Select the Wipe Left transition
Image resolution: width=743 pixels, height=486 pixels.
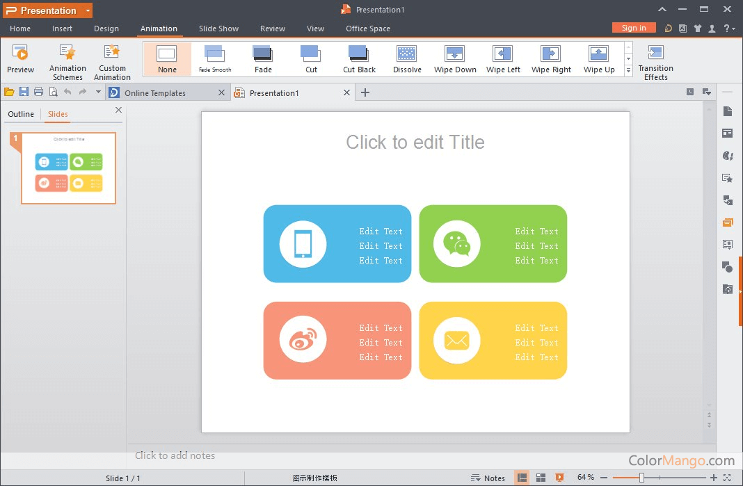click(x=503, y=60)
